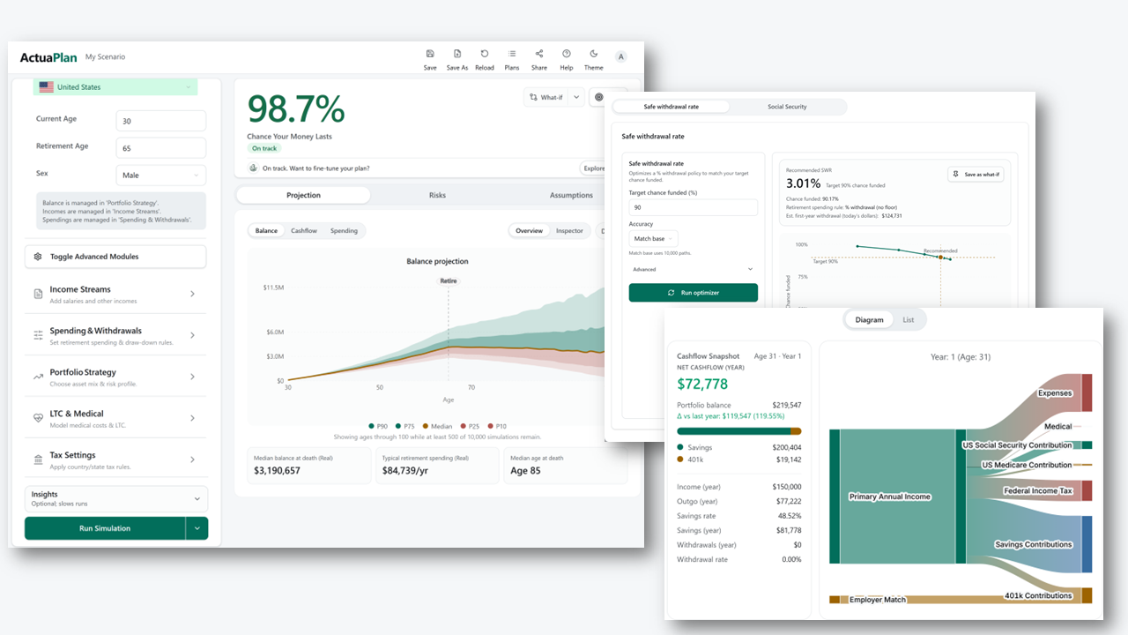Switch to the Inspector view
Screen dimensions: 1128x635
[x=569, y=231]
